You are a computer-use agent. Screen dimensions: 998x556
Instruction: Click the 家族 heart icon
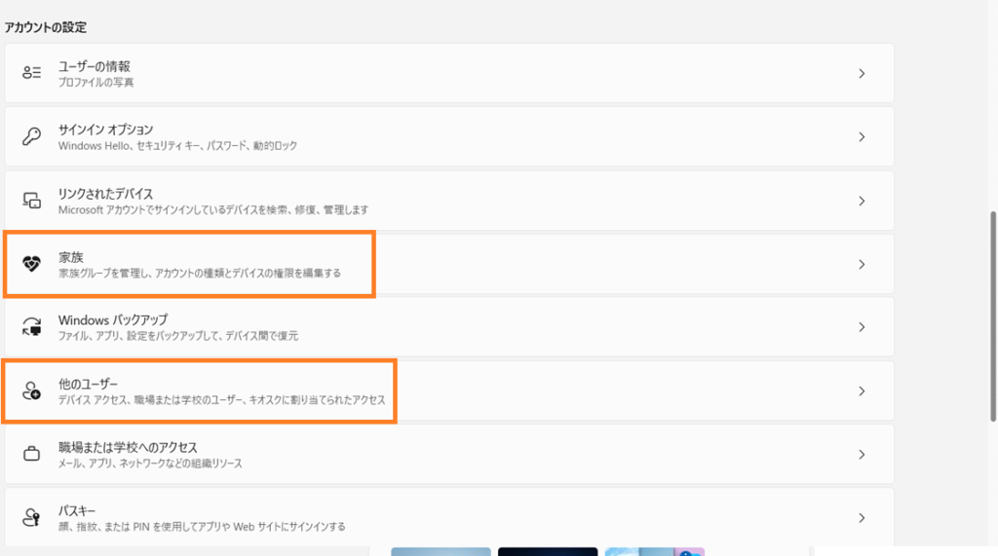[x=31, y=263]
